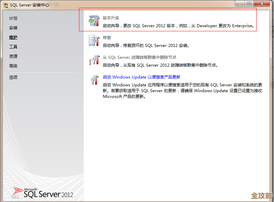Click the 修复 link

pyautogui.click(x=107, y=37)
